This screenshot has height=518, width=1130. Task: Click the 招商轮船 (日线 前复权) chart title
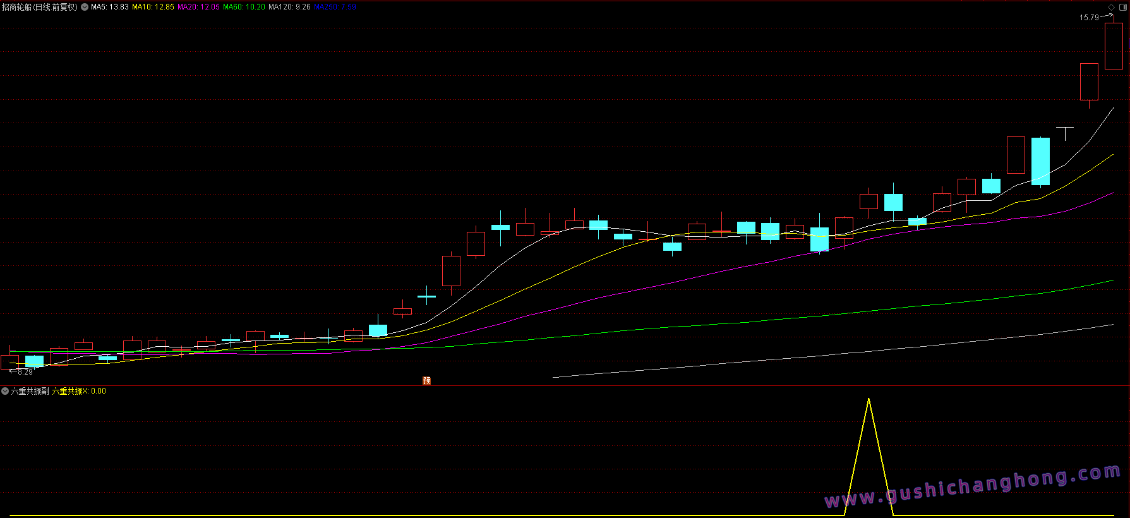tap(39, 7)
